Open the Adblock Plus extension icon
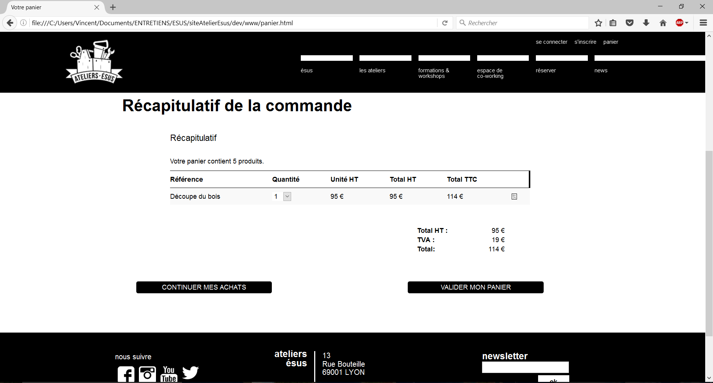This screenshot has height=383, width=713. [x=679, y=23]
